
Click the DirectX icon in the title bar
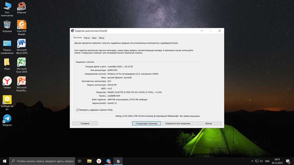[73, 31]
